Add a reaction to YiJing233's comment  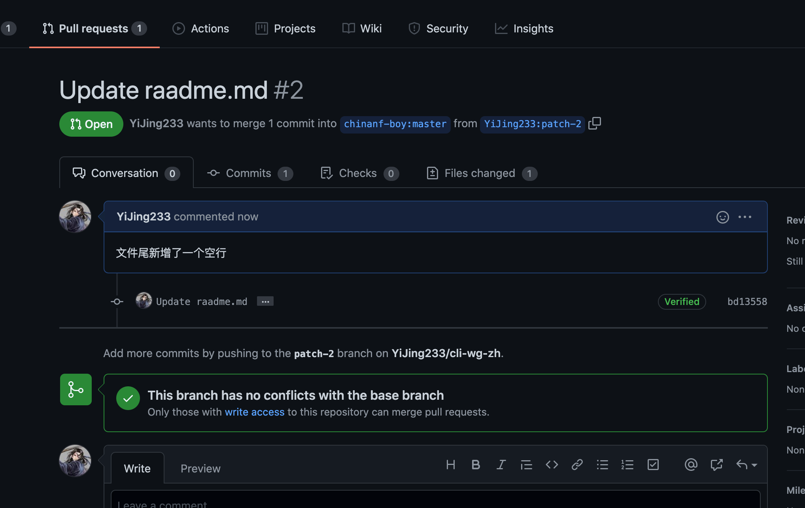(723, 217)
